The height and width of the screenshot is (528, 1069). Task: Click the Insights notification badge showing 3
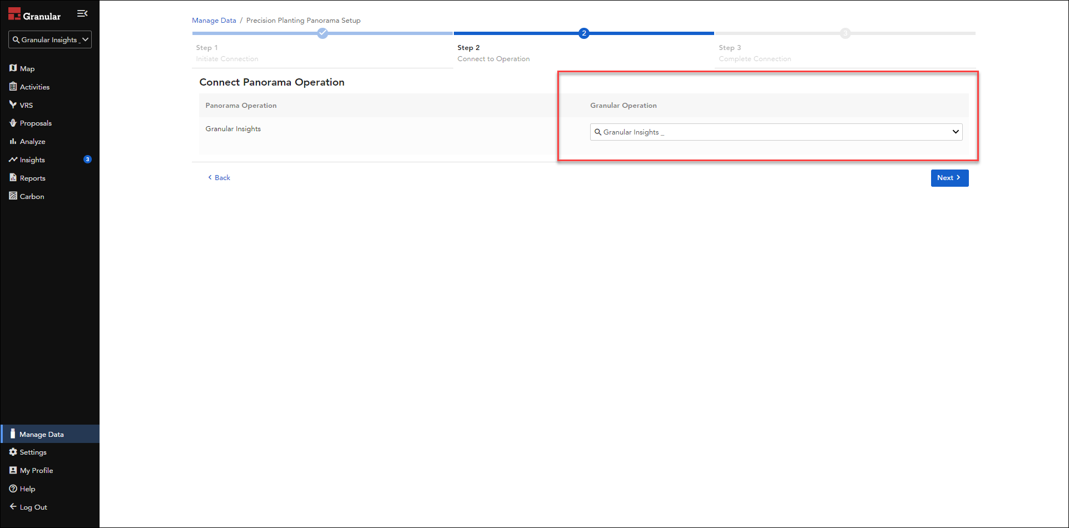(x=87, y=160)
